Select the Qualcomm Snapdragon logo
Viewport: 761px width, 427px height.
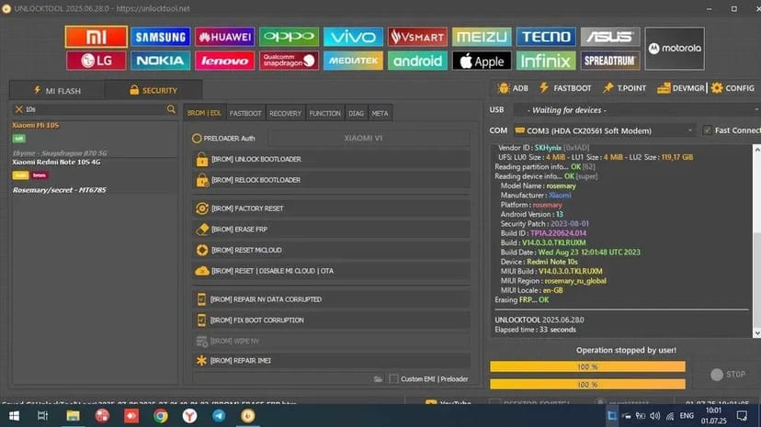(x=289, y=61)
